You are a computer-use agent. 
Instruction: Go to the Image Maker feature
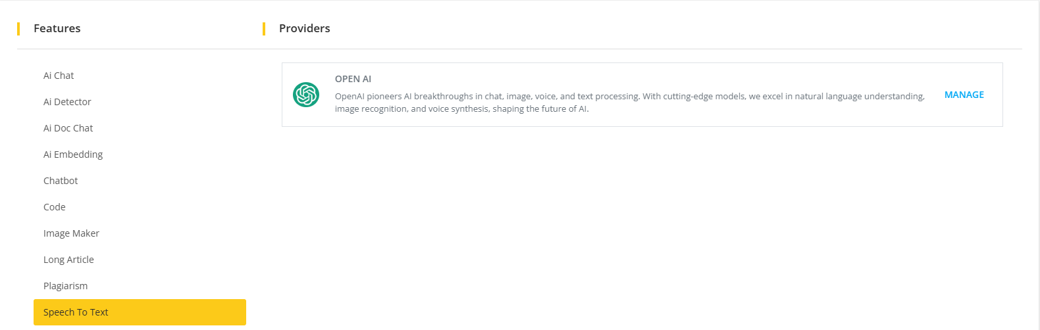pyautogui.click(x=71, y=233)
